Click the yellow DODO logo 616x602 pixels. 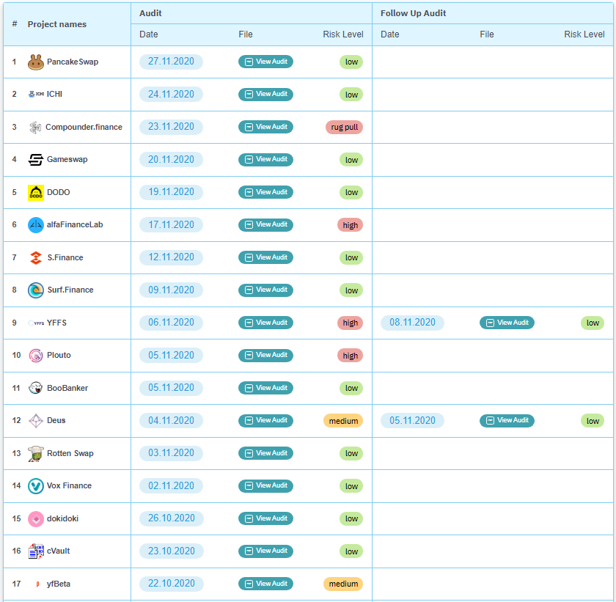(36, 192)
